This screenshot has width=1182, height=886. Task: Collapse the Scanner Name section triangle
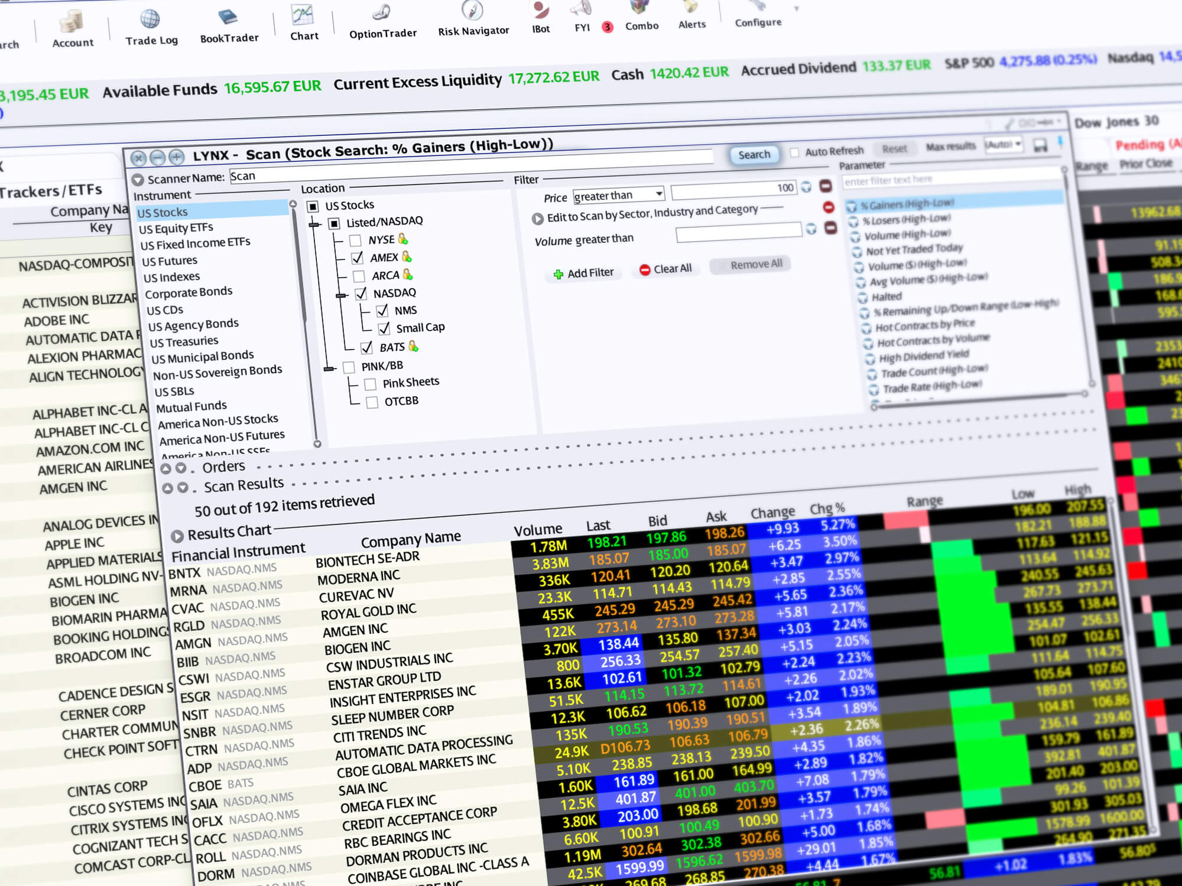138,180
